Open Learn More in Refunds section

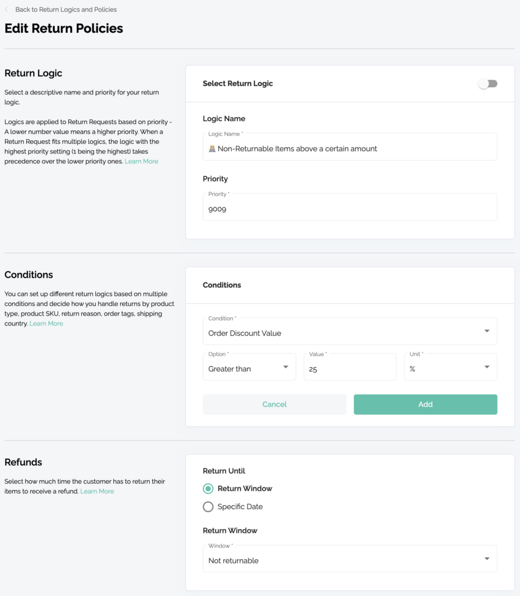[x=97, y=491]
